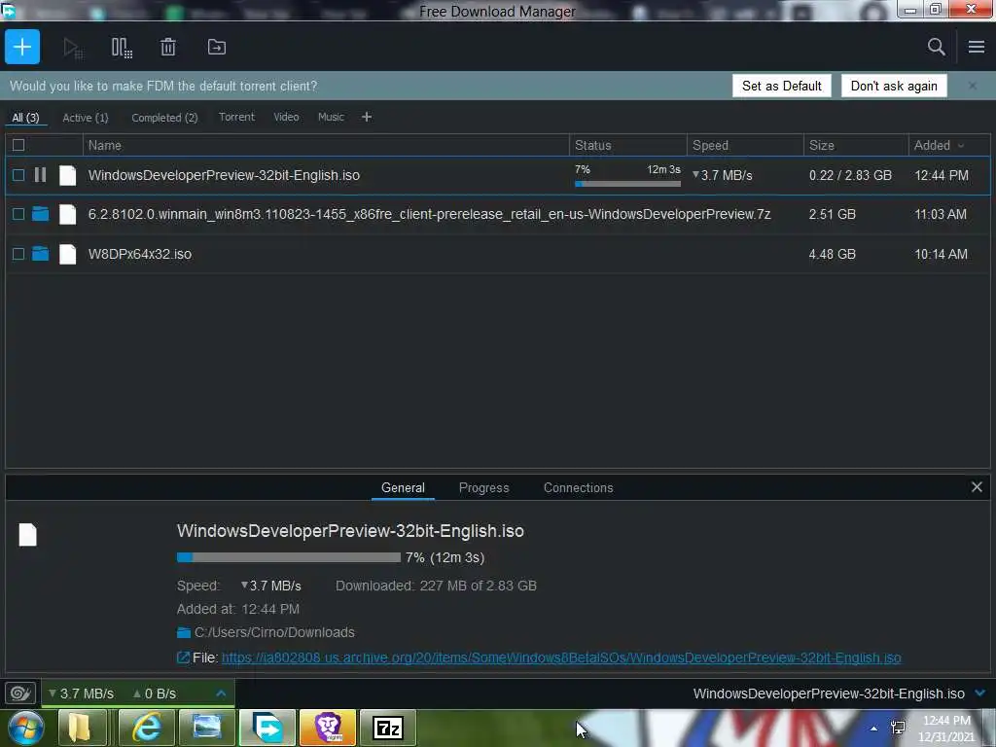The width and height of the screenshot is (996, 747).
Task: Click the large file icon in details panel
Action: pyautogui.click(x=28, y=535)
